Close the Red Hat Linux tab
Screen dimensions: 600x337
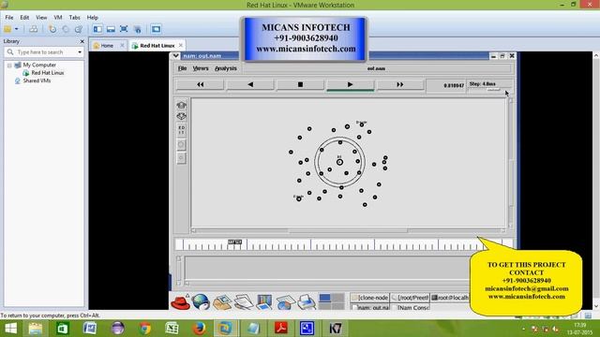(x=181, y=46)
